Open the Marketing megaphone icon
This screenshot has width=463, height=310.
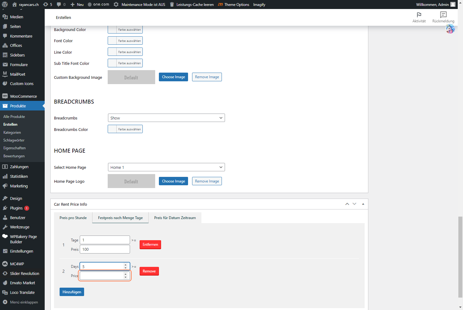pyautogui.click(x=5, y=186)
